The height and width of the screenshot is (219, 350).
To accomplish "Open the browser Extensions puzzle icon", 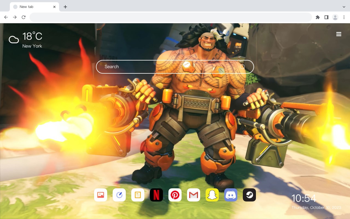I will click(x=318, y=17).
